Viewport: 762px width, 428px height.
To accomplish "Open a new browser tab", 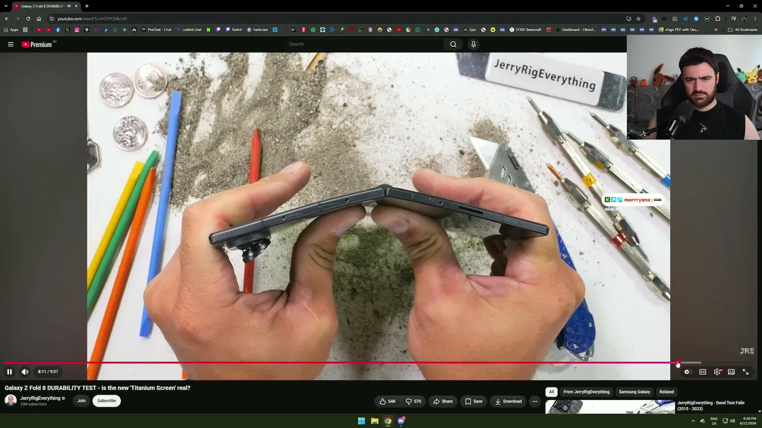I will tap(87, 6).
